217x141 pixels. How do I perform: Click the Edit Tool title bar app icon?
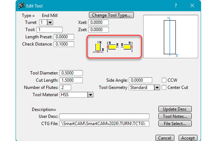[x=21, y=6]
